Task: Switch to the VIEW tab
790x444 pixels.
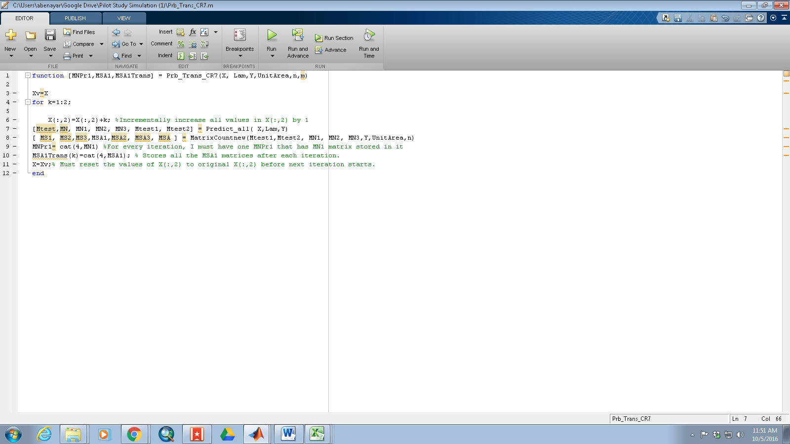Action: coord(124,18)
